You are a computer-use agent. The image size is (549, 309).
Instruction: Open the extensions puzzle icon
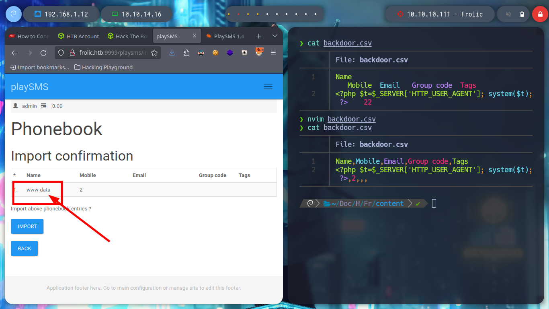186,53
